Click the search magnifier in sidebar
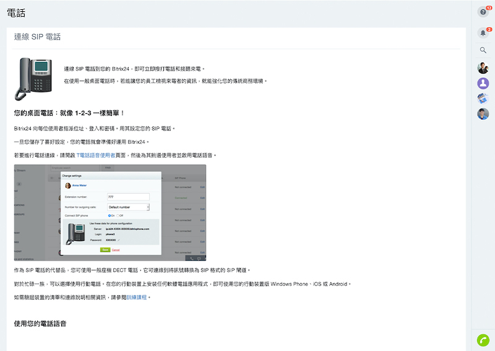The image size is (495, 351). 483,50
